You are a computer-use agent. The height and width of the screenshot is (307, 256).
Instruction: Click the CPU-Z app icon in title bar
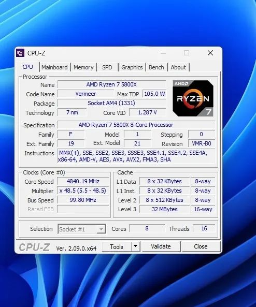20,53
